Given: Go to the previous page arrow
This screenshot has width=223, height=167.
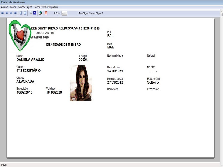Looking at the screenshot, I should (7, 13).
